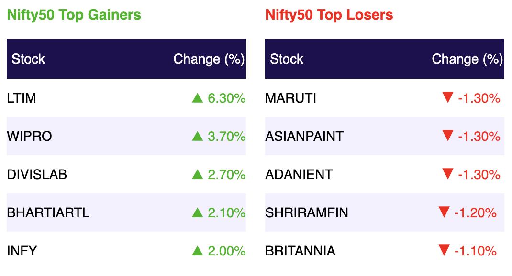Select the WIPRO 3.70% change value
Screen dimensions: 512x276
tap(227, 136)
